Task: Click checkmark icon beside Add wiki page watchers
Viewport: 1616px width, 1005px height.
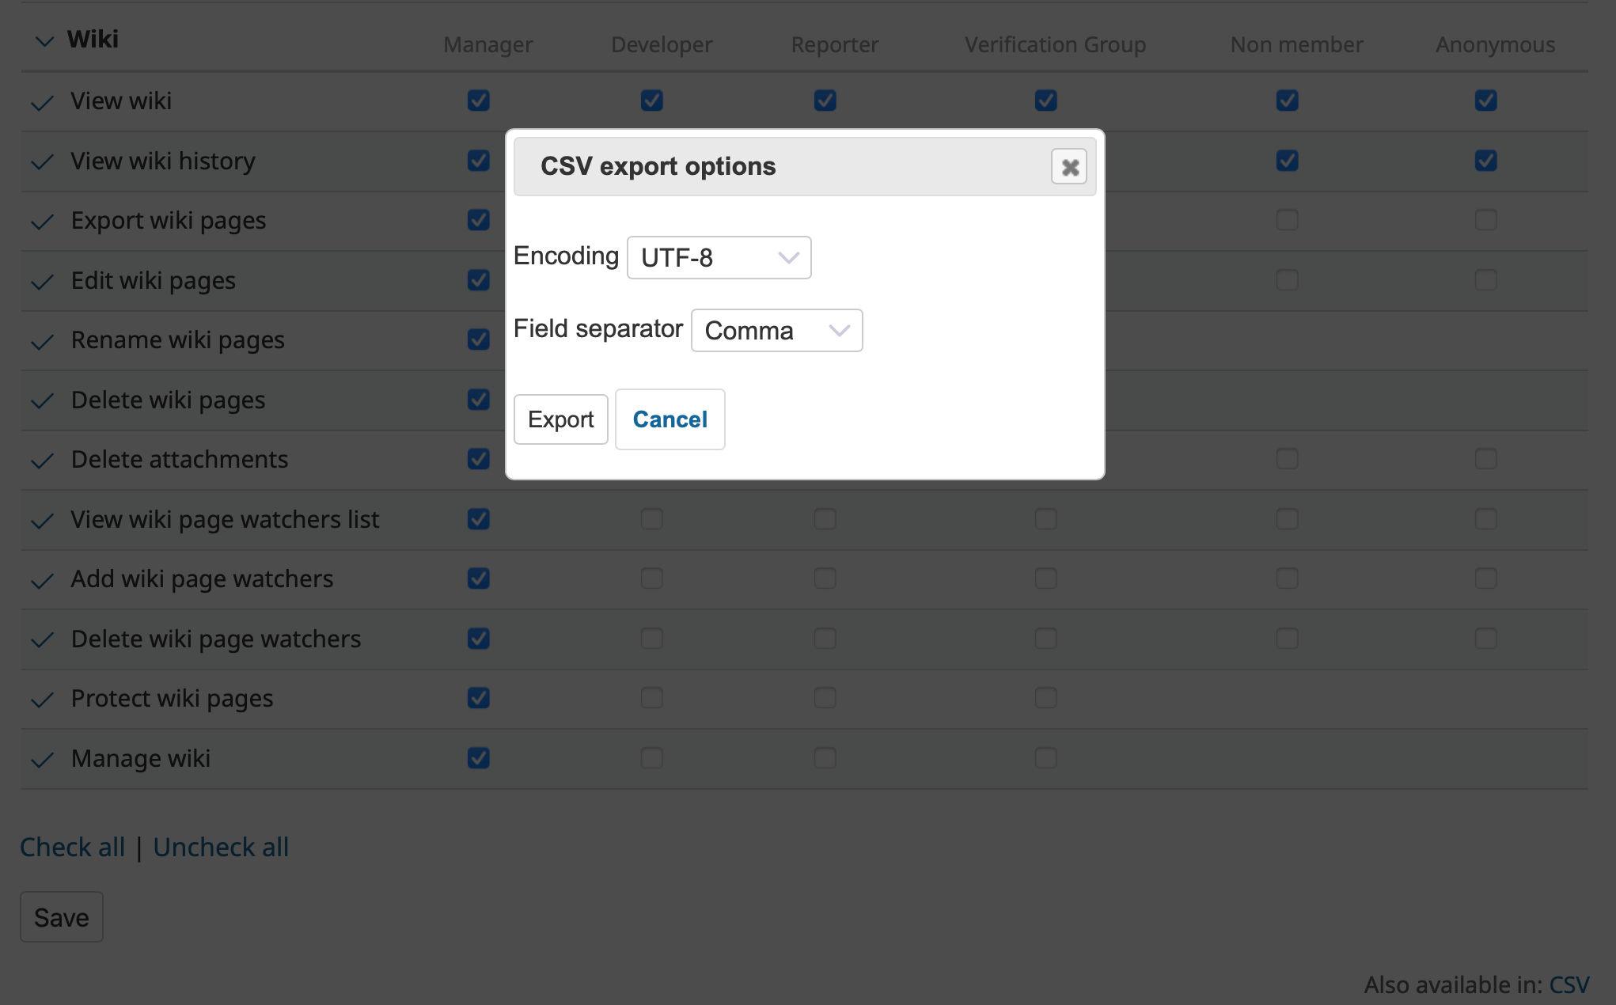Action: pos(42,581)
